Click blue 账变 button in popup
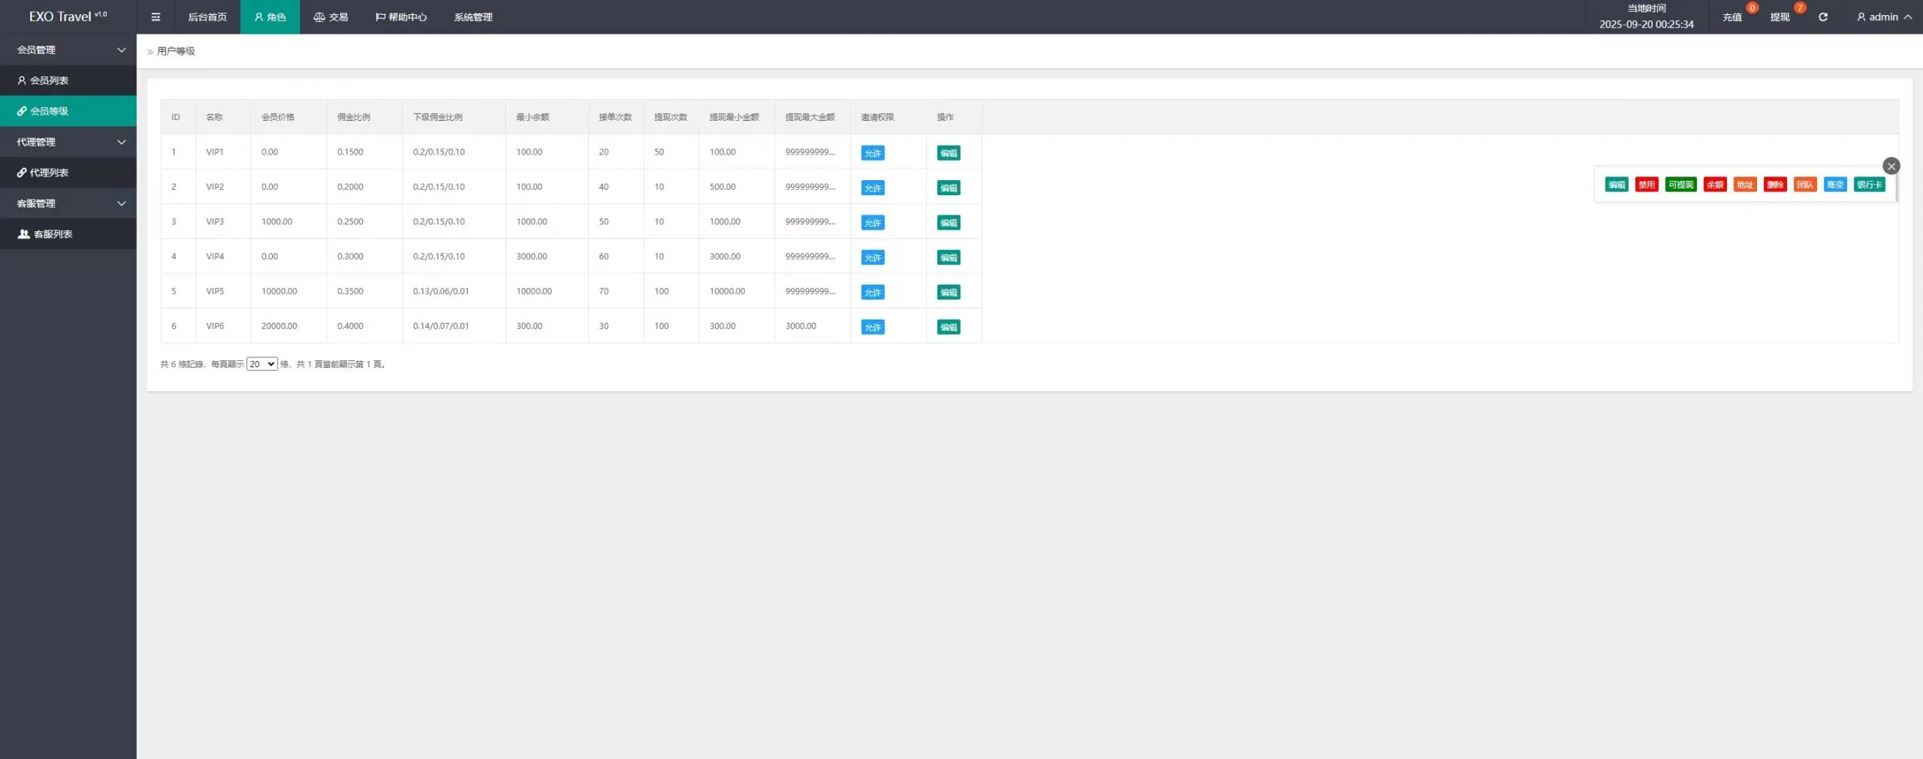Image resolution: width=1923 pixels, height=759 pixels. (x=1835, y=185)
